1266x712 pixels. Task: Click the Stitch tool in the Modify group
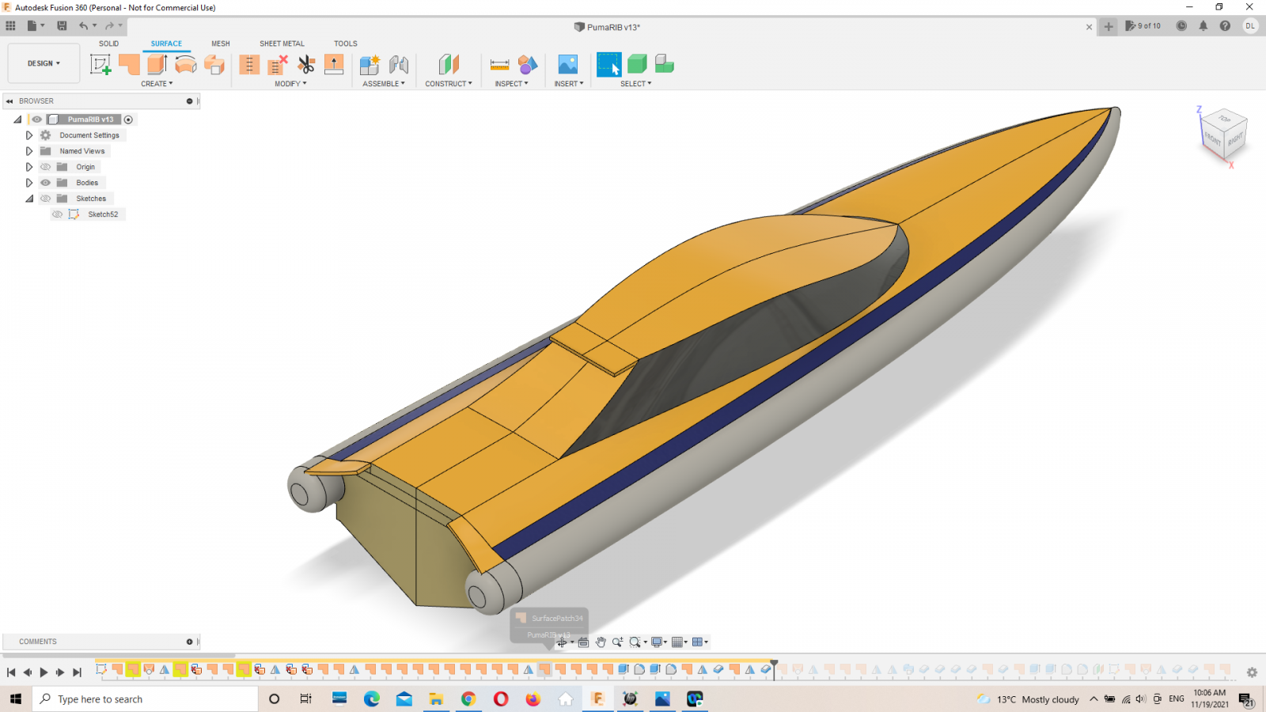[x=249, y=64]
